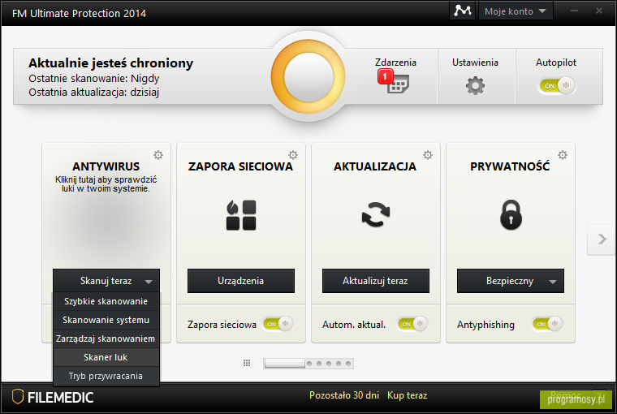Viewport: 617px width, 414px height.
Task: Minimize the FM Ultimate Protection window
Action: [x=575, y=11]
